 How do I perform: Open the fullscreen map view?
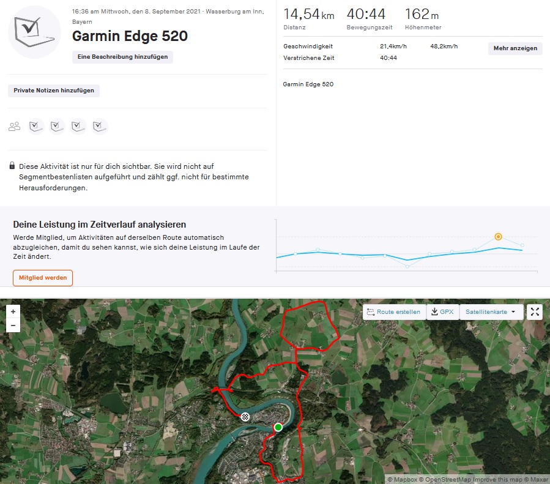pos(535,312)
